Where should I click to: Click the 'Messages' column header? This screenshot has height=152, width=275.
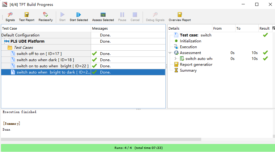[128, 28]
